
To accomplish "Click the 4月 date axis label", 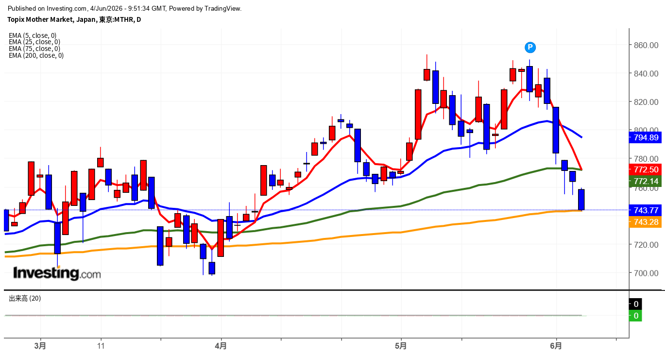I will 221,346.
